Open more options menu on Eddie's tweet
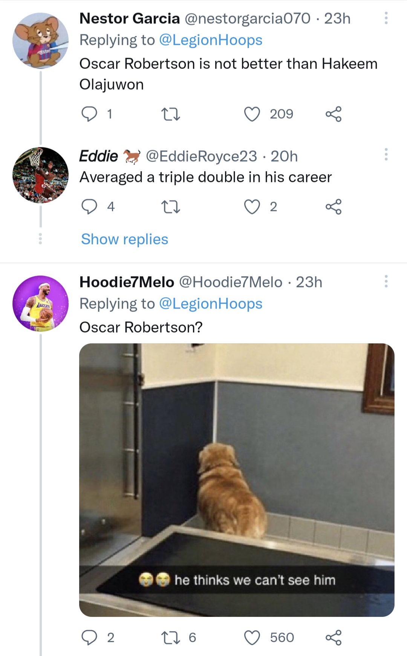Screen dimensions: 407x656 pyautogui.click(x=386, y=154)
